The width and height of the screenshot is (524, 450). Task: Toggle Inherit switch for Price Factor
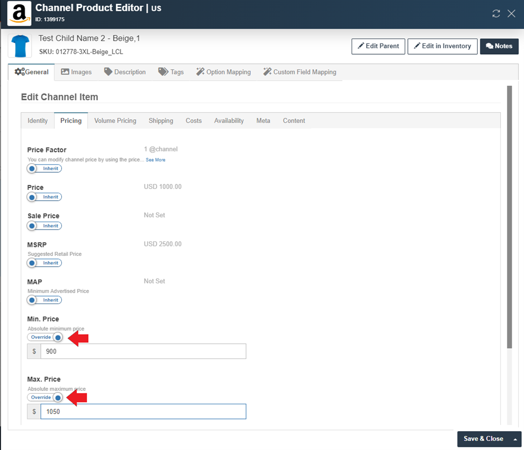45,168
